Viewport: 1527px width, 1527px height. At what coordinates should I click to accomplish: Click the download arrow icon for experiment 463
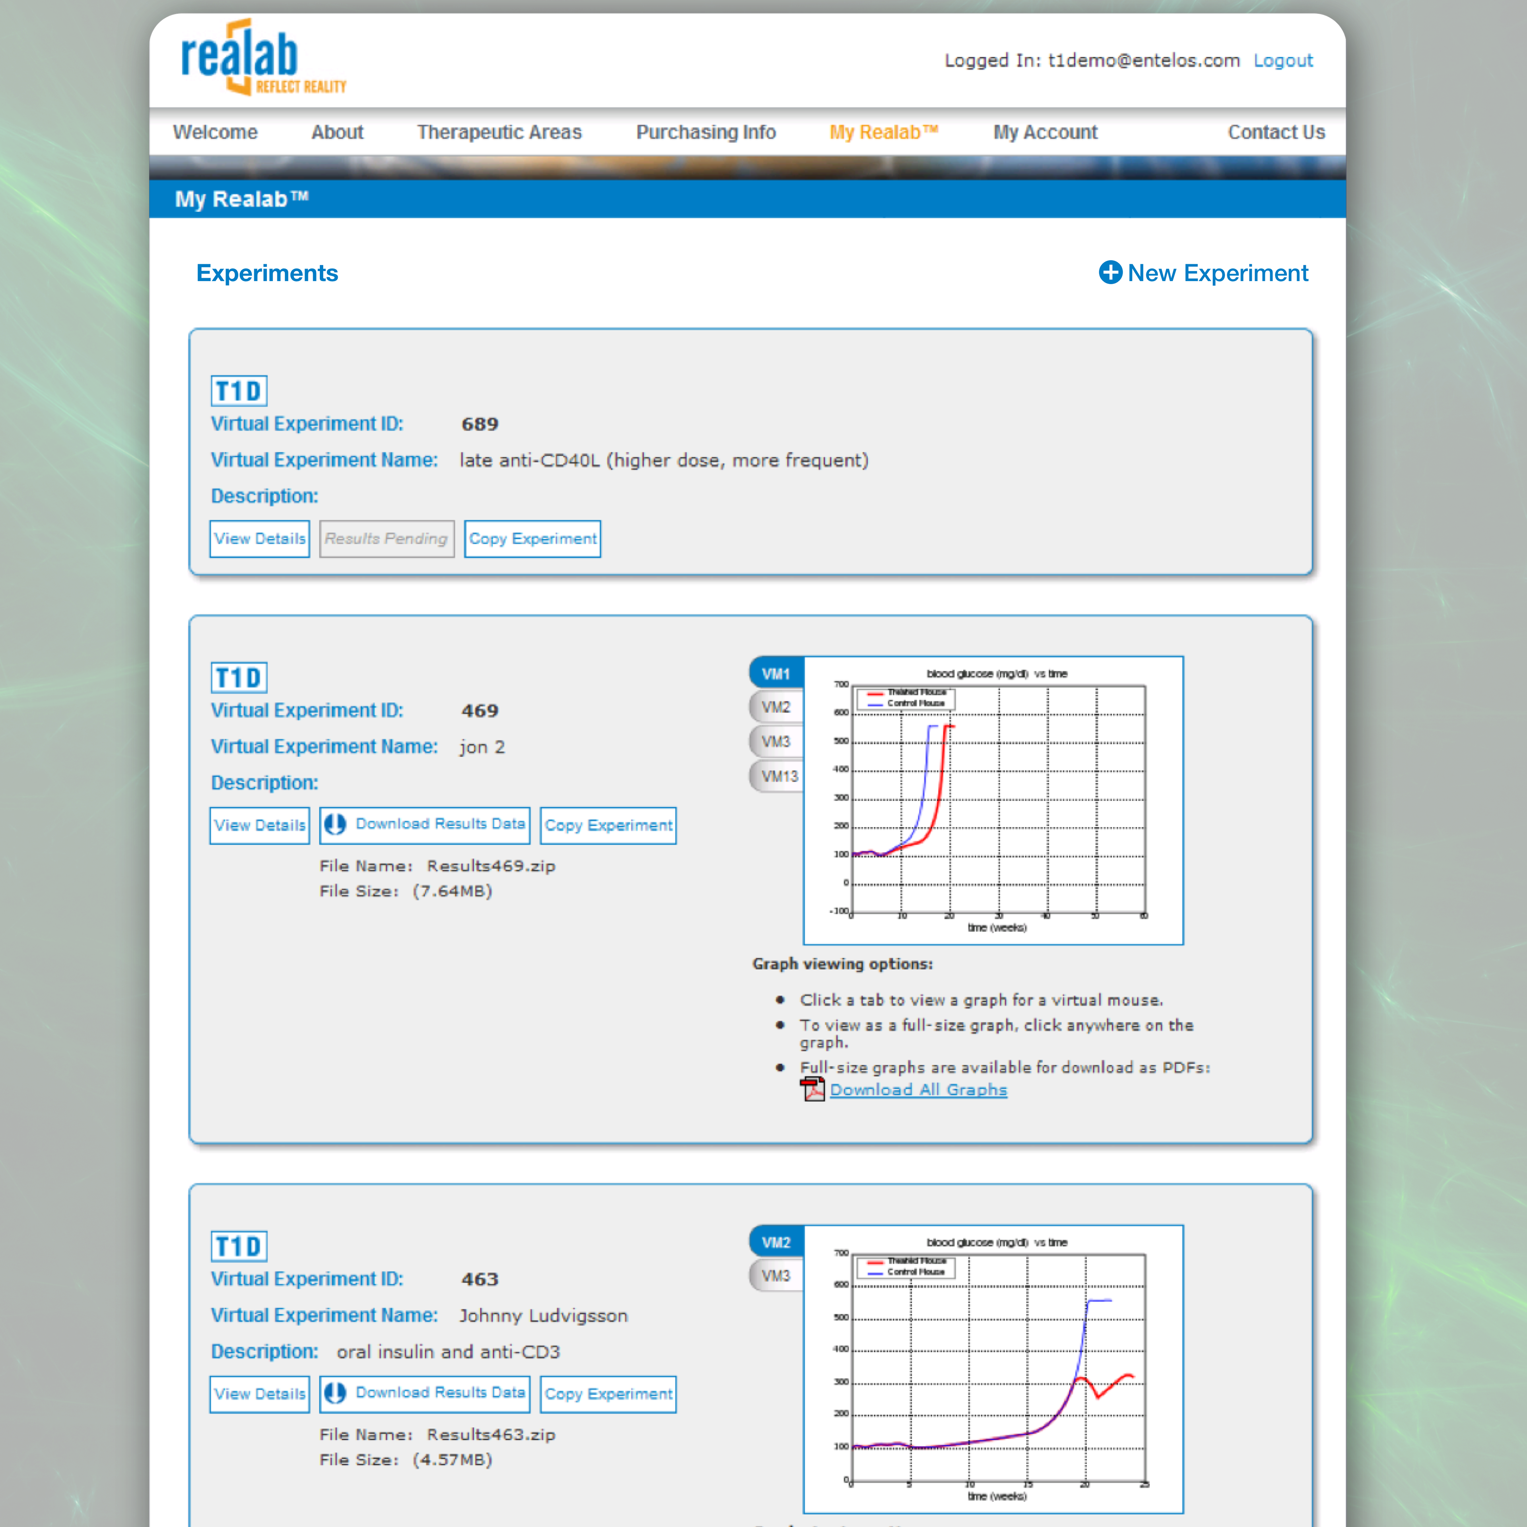335,1393
